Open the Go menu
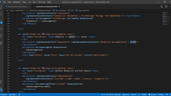 [x=30, y=2]
